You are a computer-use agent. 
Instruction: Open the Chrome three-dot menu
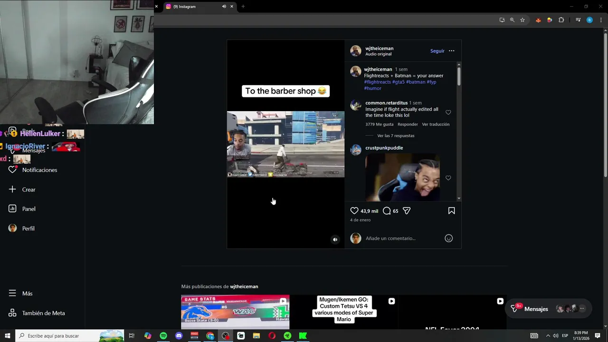pyautogui.click(x=600, y=20)
